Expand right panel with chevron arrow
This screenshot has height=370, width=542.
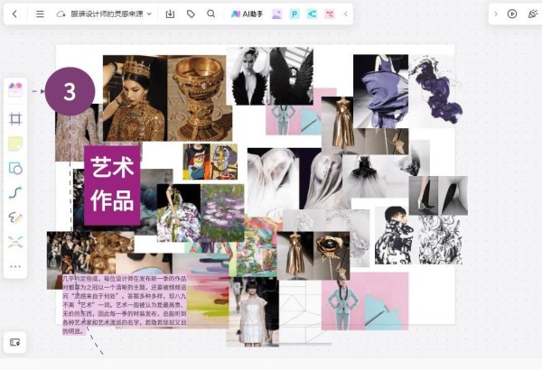495,14
